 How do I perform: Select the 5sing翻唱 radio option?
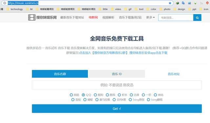tap(148, 100)
